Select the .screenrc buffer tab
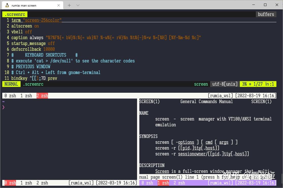Screen dimensions: 283x188 pyautogui.click(x=14, y=14)
